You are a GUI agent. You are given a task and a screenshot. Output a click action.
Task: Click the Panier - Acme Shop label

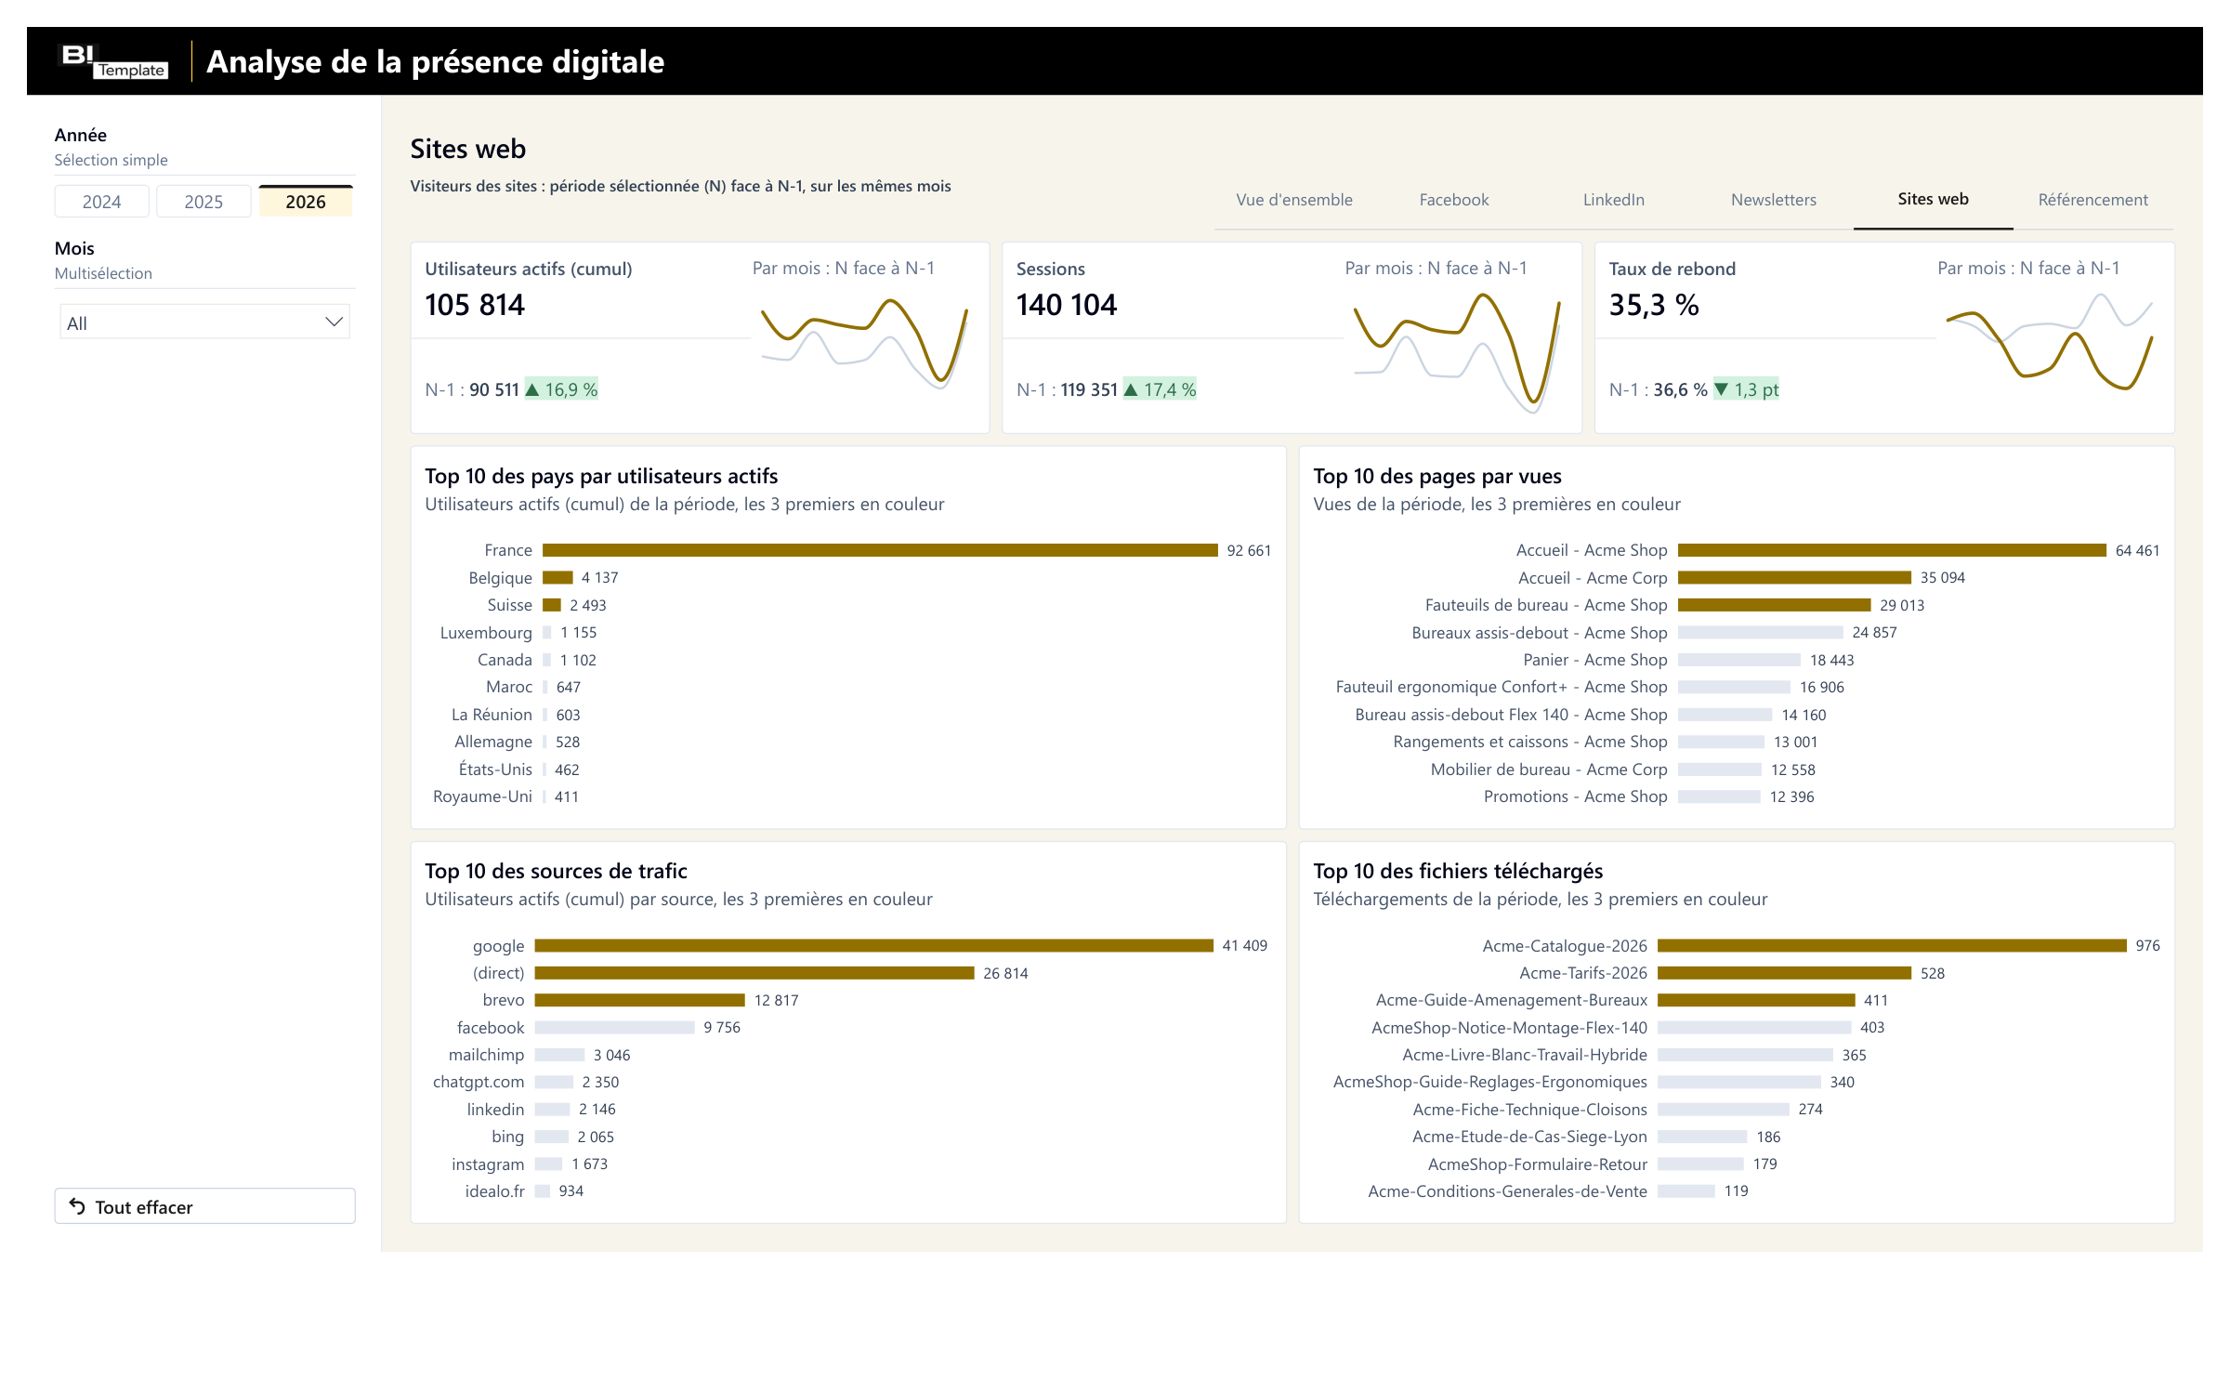(1595, 660)
